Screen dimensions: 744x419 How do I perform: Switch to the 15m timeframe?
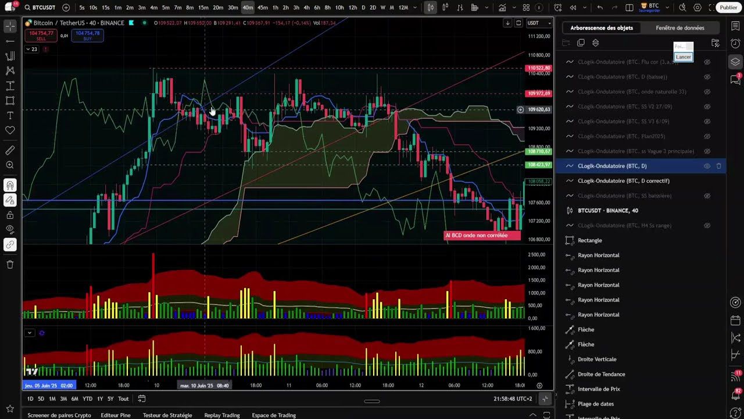(x=203, y=8)
